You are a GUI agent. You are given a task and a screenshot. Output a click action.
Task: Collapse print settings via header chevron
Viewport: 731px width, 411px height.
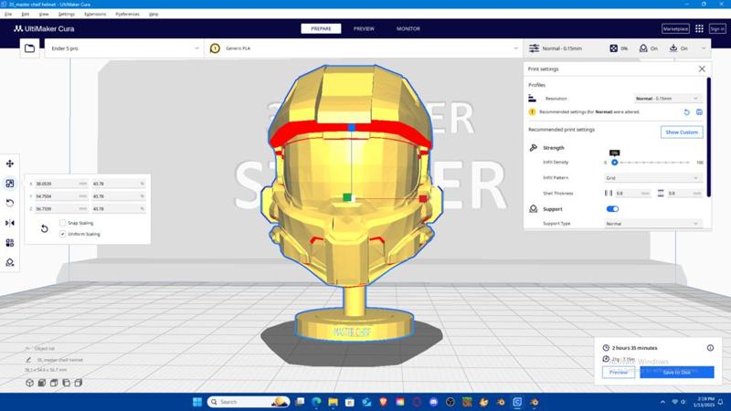click(x=704, y=48)
